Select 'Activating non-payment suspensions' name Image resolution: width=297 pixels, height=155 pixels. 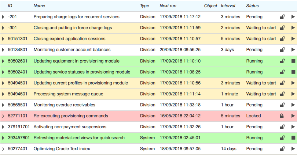tap(70, 127)
